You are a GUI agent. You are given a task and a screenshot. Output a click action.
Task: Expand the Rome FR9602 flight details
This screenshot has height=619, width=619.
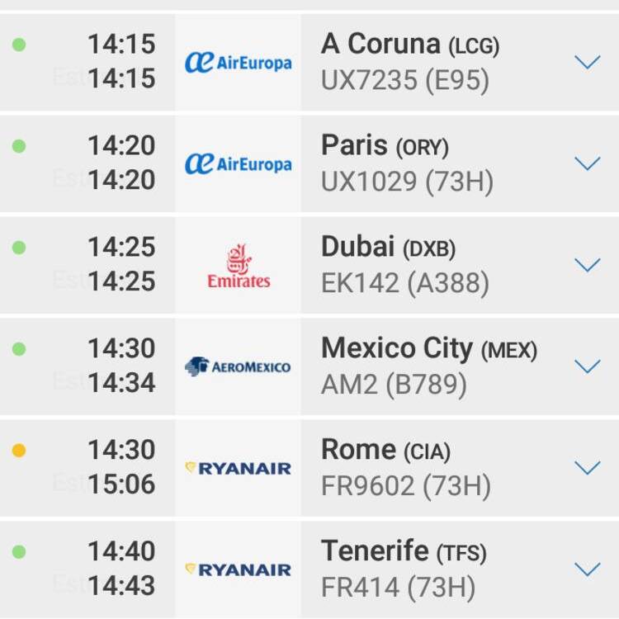(x=588, y=467)
